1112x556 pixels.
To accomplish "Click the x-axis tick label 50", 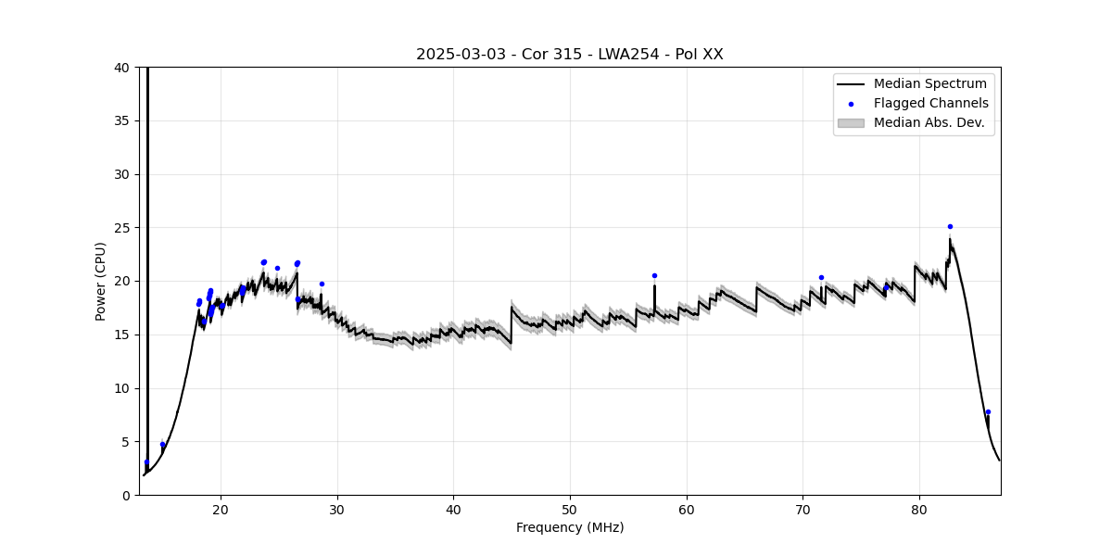I will (x=570, y=510).
